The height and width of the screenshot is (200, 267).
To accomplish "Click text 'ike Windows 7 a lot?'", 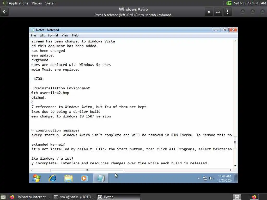I will pyautogui.click(x=52, y=159).
